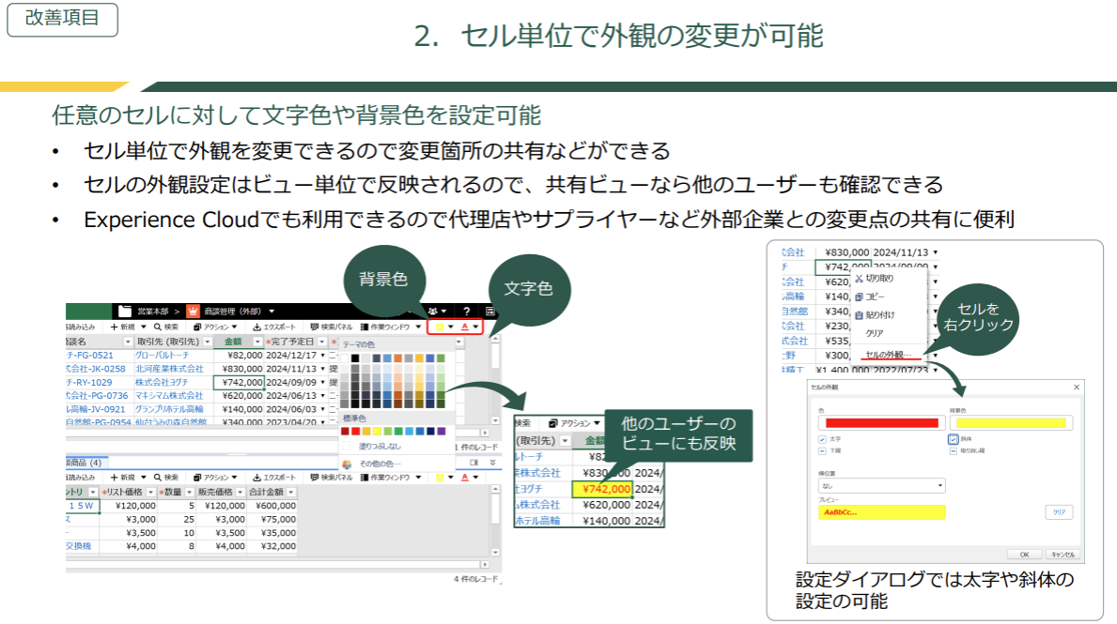Click the red 色 color field in the dialog
1117x624 pixels.
click(x=881, y=422)
